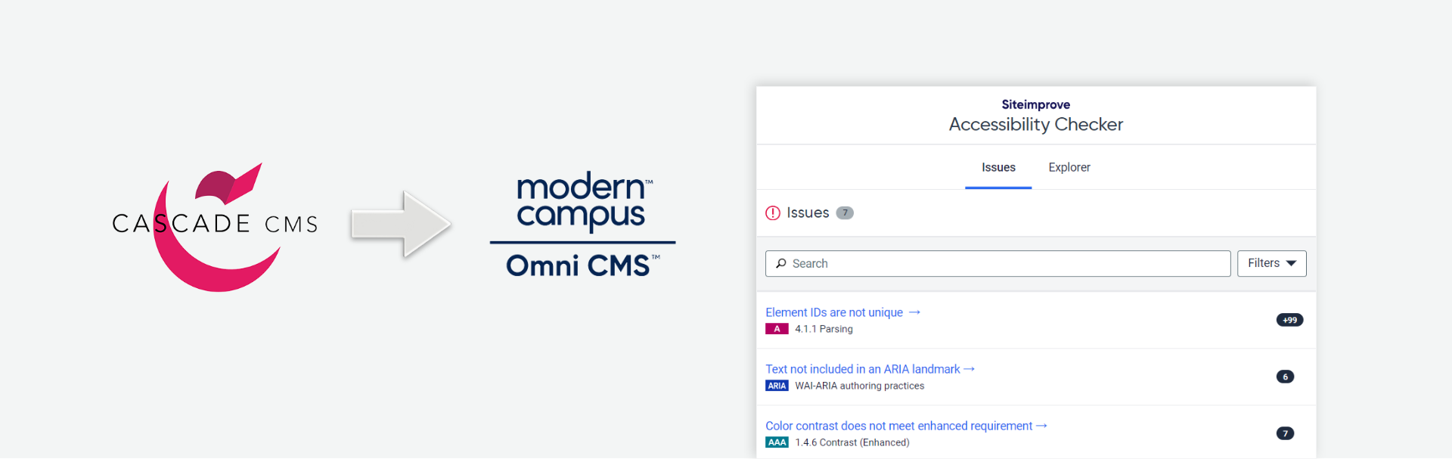Click the "A" badge beside 4.1.1 Parsing
The height and width of the screenshot is (459, 1452).
pos(777,329)
